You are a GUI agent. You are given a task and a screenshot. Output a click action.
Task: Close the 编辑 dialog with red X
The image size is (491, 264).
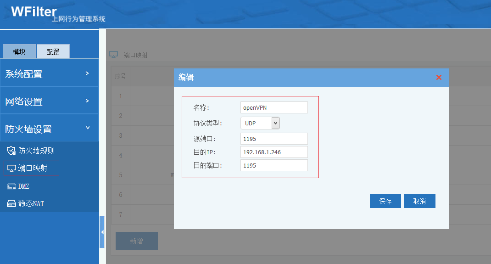439,78
